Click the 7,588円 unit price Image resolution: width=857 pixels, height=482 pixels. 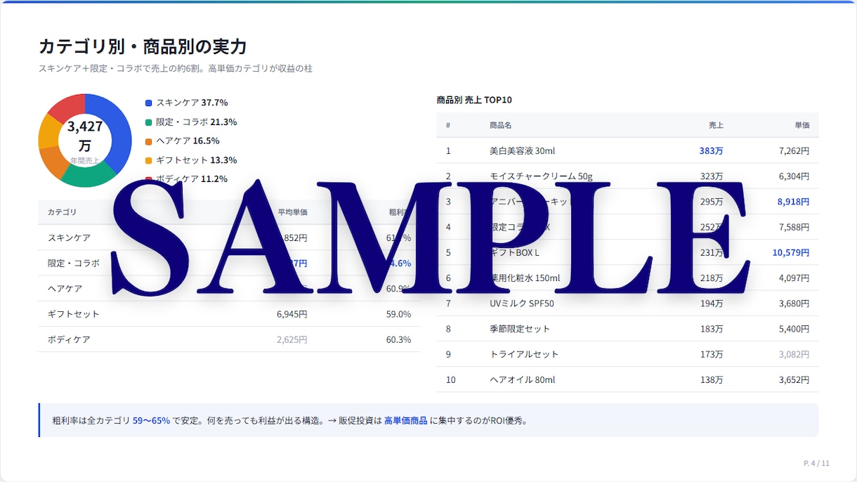pyautogui.click(x=794, y=227)
